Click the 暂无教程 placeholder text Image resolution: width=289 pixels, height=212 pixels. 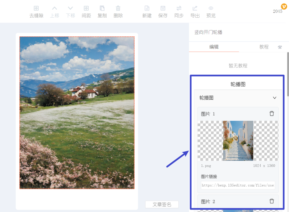[238, 66]
